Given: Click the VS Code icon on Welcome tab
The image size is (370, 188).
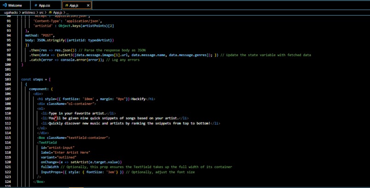Looking at the screenshot, I should [5, 5].
